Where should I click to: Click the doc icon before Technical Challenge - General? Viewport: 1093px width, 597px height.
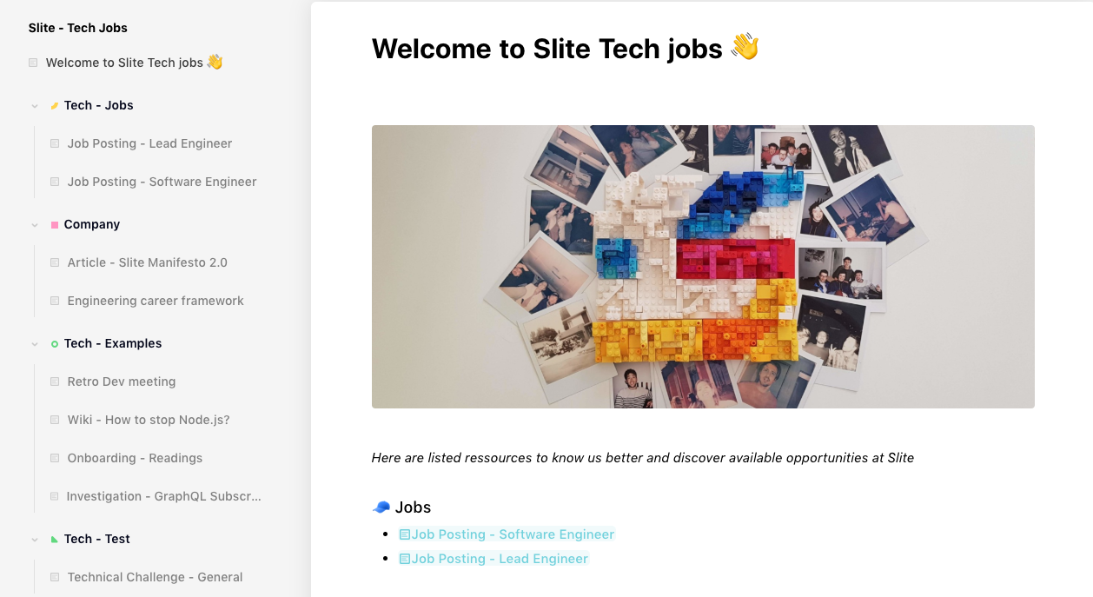(55, 578)
